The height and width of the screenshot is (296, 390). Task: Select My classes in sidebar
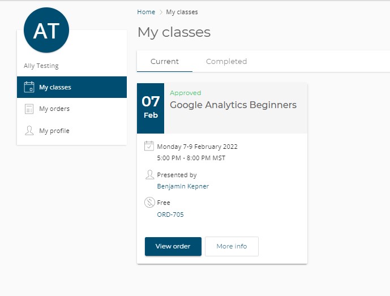[x=72, y=87]
